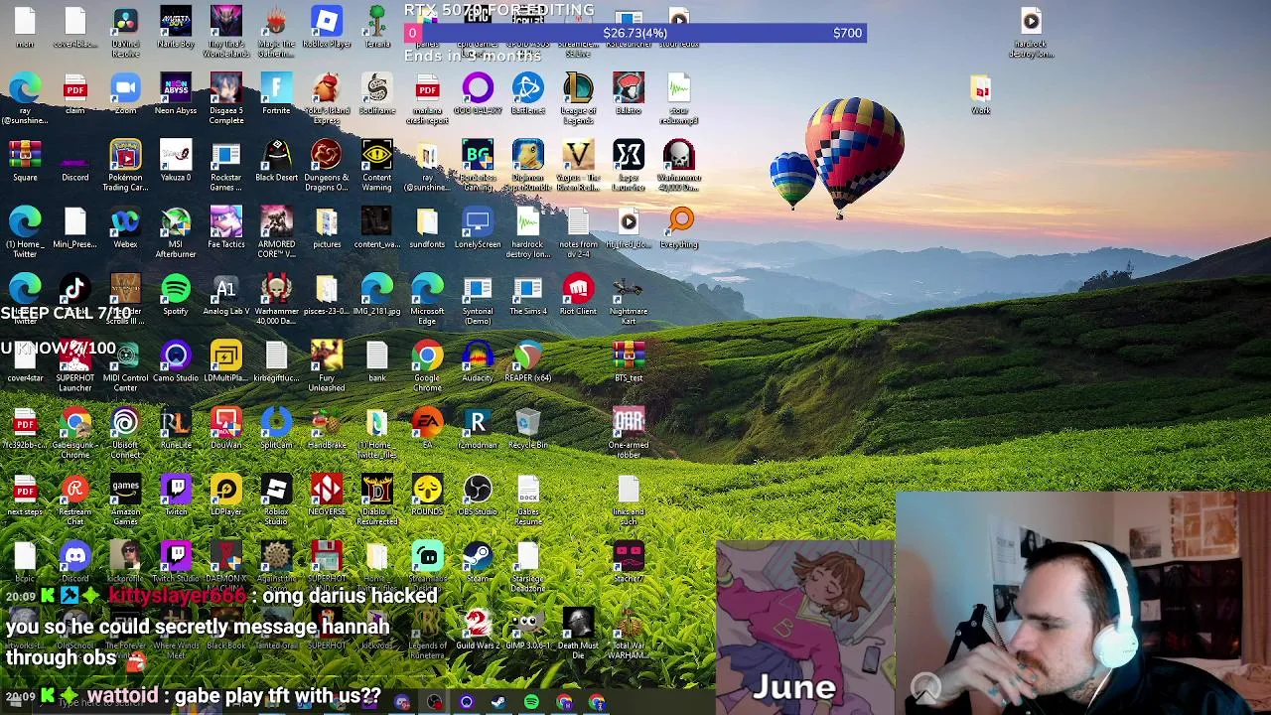Select the Black Desert icon
This screenshot has height=715, width=1271.
276,161
